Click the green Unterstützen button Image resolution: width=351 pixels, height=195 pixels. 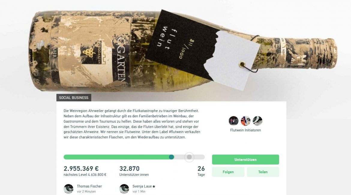tap(245, 159)
